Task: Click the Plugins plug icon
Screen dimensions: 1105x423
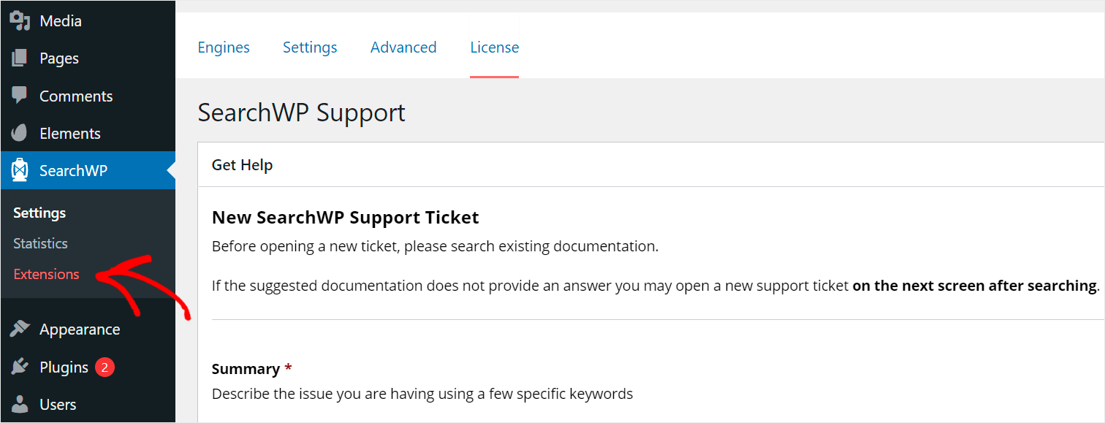Action: (20, 367)
